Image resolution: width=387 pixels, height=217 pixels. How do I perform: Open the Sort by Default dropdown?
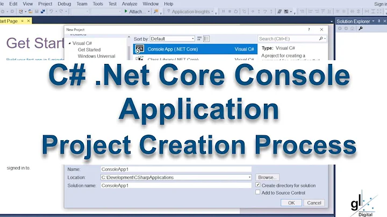173,39
